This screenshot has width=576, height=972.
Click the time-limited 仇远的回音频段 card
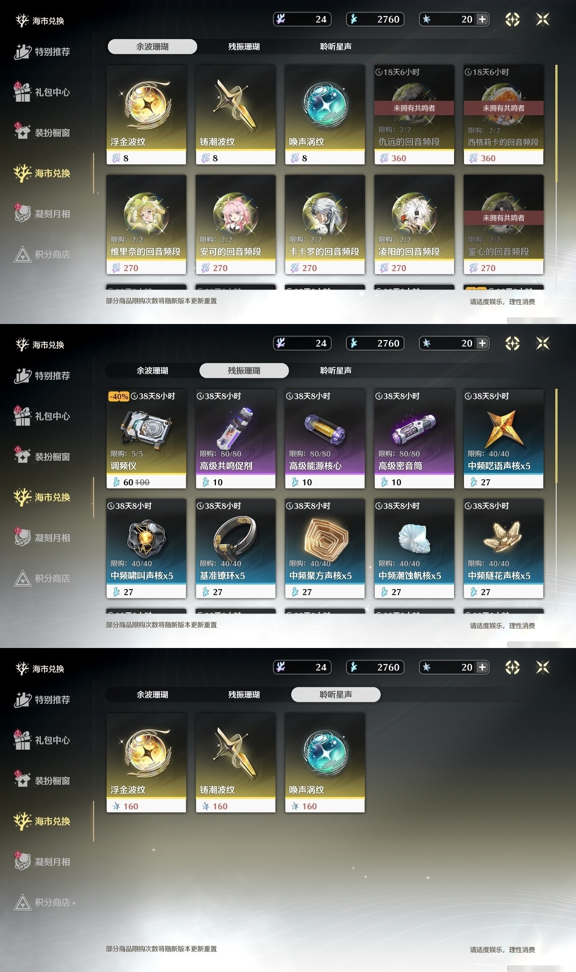click(x=414, y=115)
